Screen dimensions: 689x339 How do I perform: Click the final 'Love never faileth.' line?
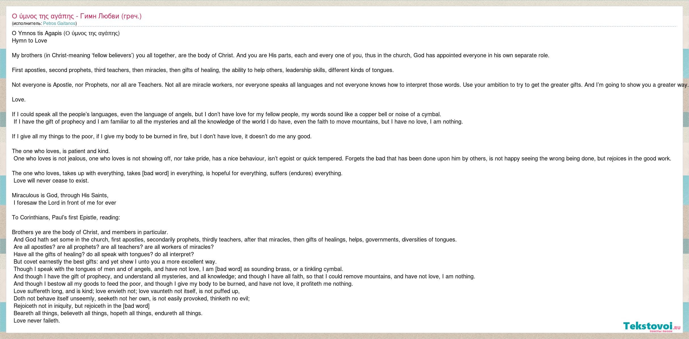[37, 321]
